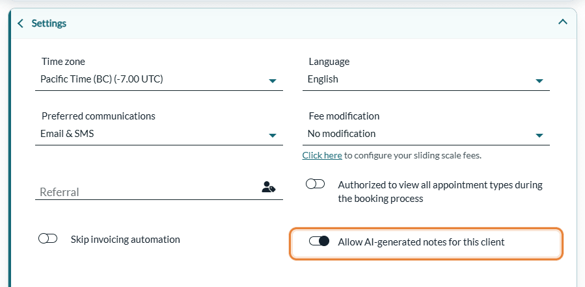
Task: Click the Pacific Time (BC) value
Action: click(102, 79)
